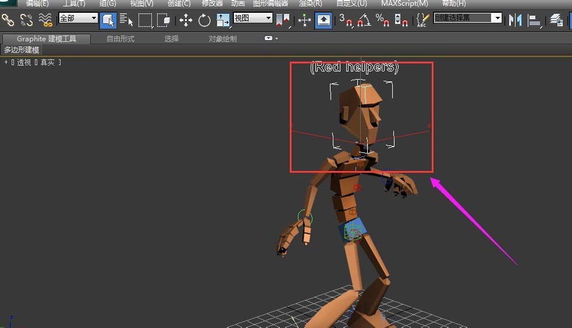Open the 创建选择集 named selection dropdown

[x=468, y=18]
